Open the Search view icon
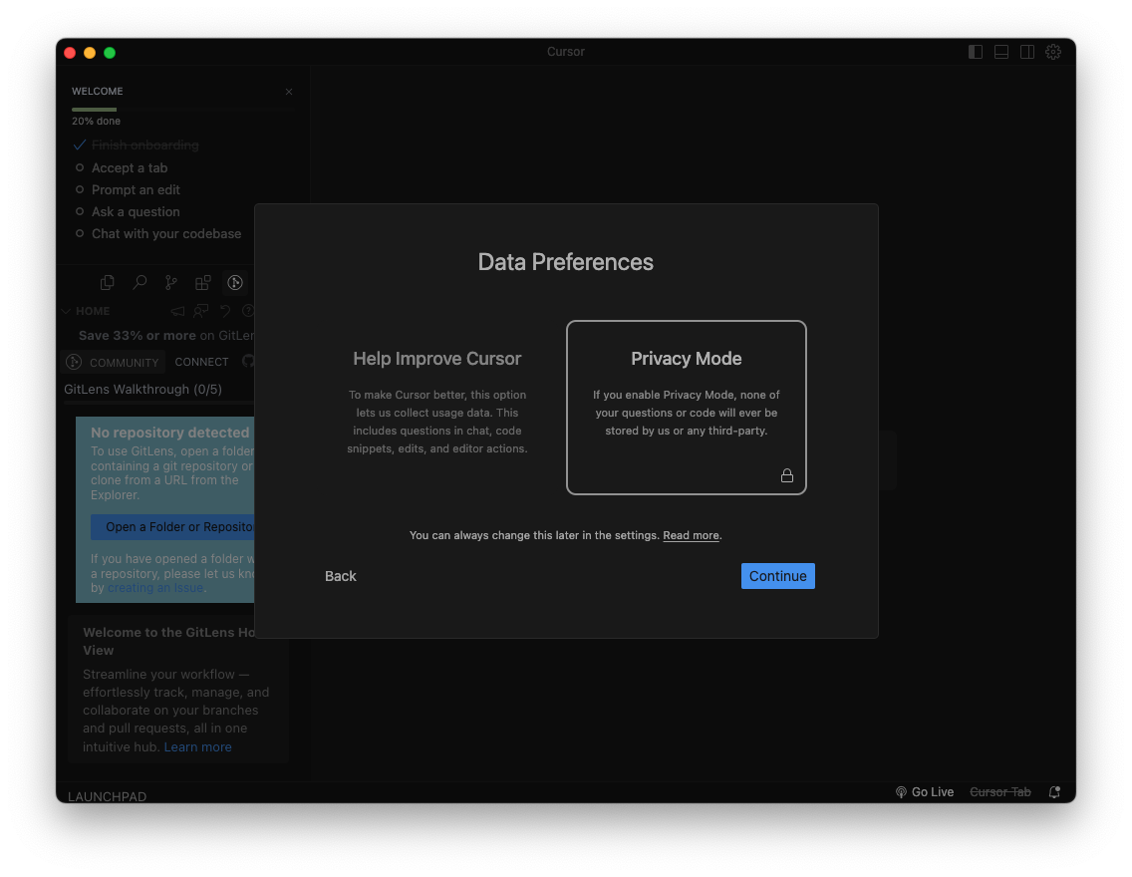 [140, 283]
